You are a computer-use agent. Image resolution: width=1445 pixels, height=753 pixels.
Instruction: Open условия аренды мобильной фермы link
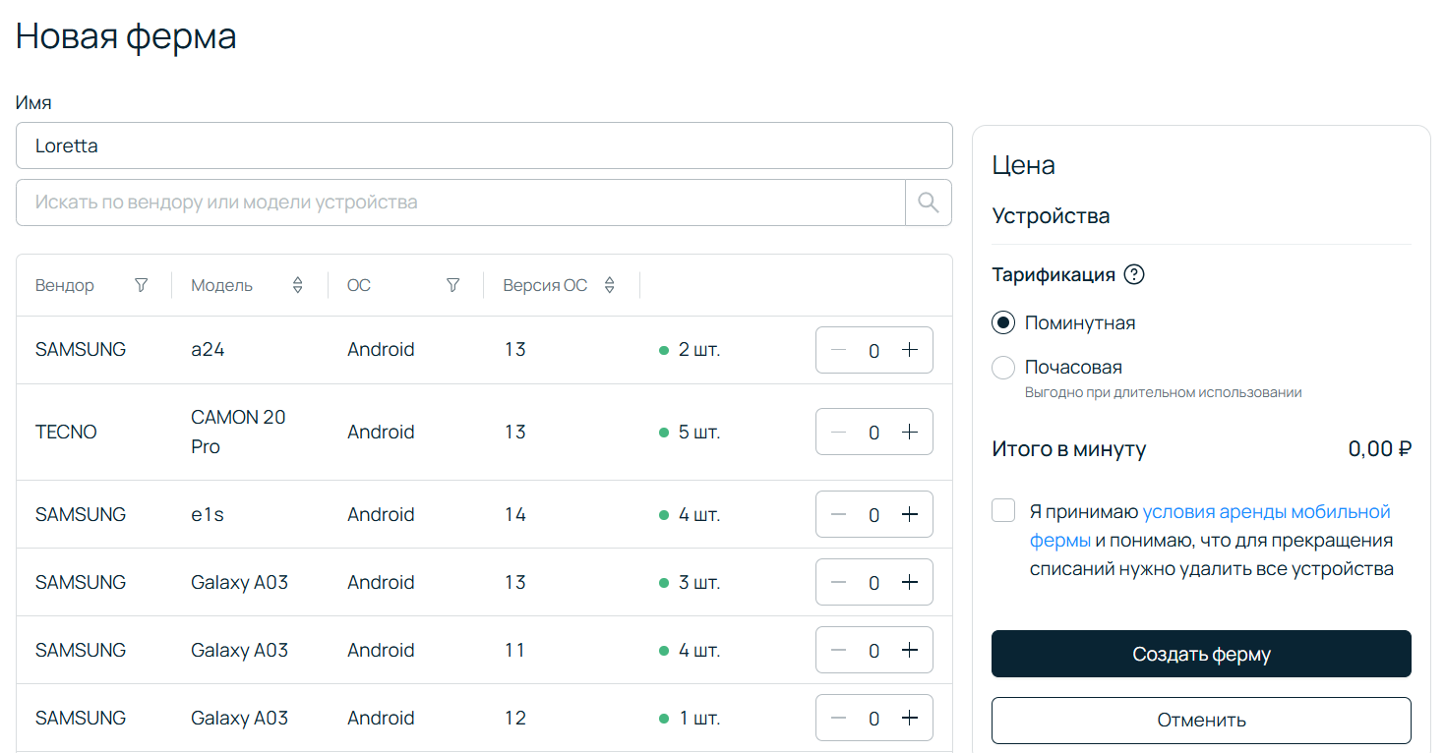(x=1266, y=512)
